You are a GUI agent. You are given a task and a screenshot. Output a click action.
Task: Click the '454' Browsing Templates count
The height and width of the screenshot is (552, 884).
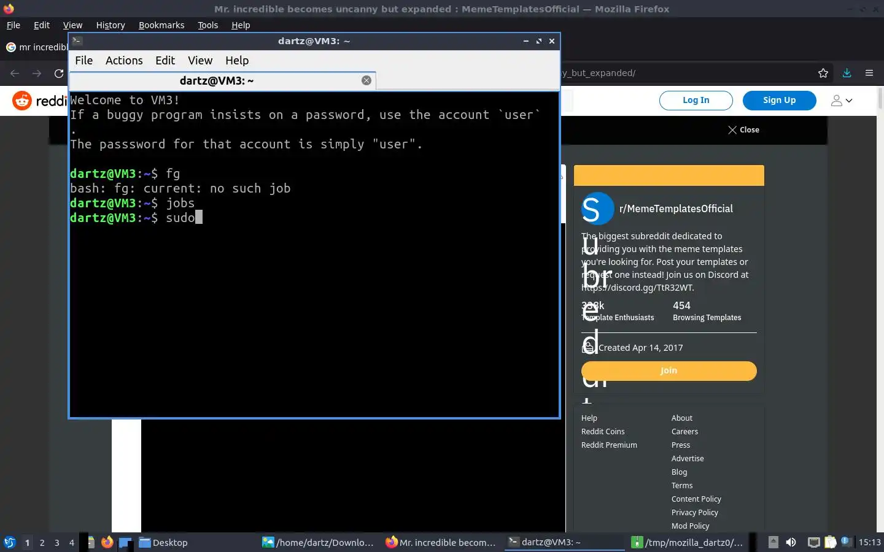click(681, 305)
